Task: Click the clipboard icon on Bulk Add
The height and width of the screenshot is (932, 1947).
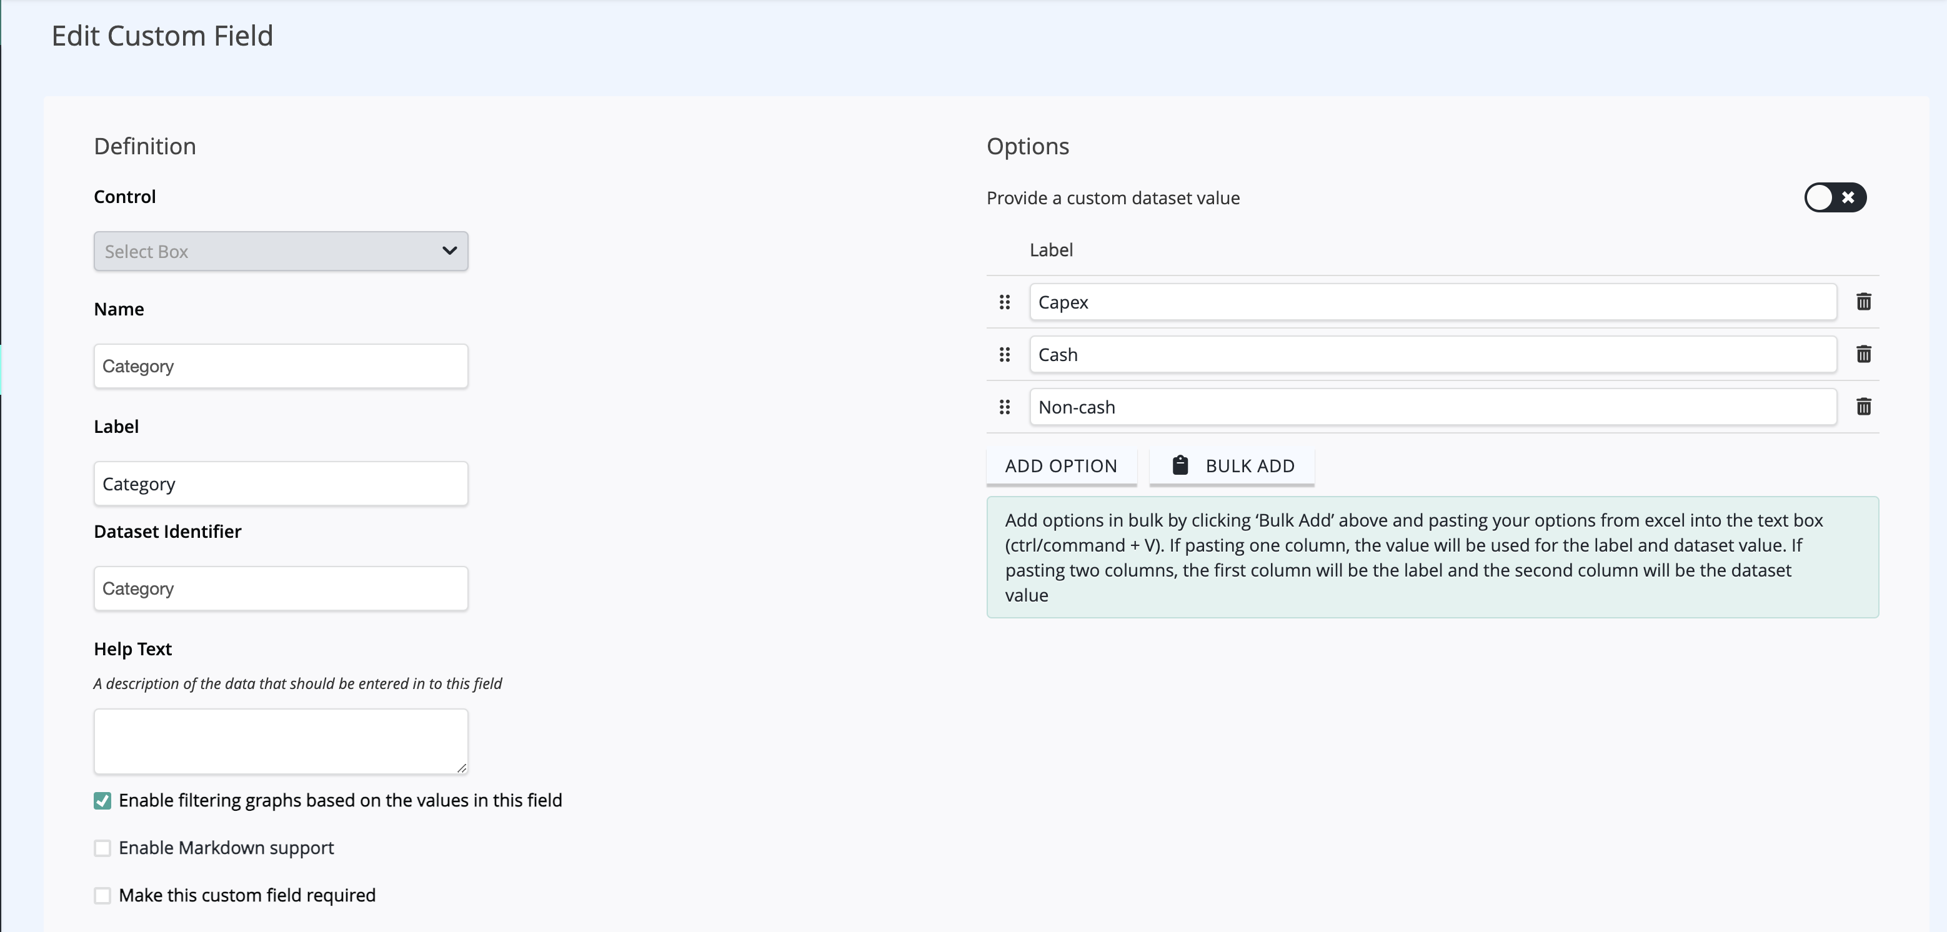Action: (1180, 465)
